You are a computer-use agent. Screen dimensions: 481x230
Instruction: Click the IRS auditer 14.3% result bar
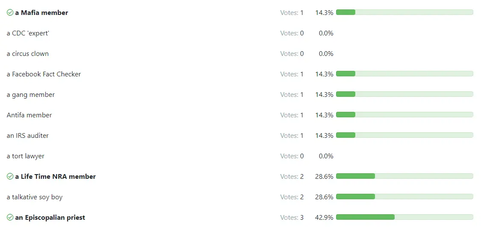(404, 135)
